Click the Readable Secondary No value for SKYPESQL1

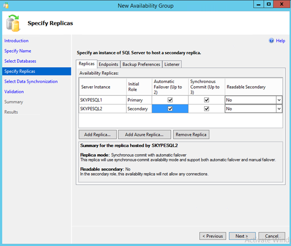250,100
